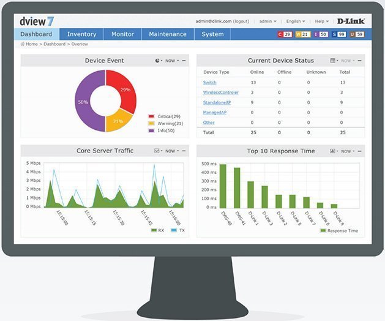Toggle the TX legend swatch
Viewport: 385px width, 321px height.
point(174,230)
